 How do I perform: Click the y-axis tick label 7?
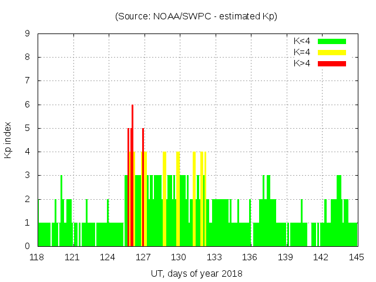point(28,81)
